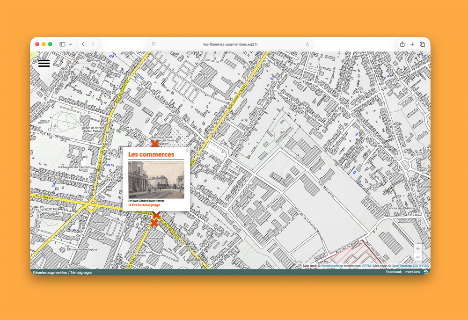Close the Les commerces popup
Image resolution: width=468 pixels, height=320 pixels.
(x=187, y=151)
